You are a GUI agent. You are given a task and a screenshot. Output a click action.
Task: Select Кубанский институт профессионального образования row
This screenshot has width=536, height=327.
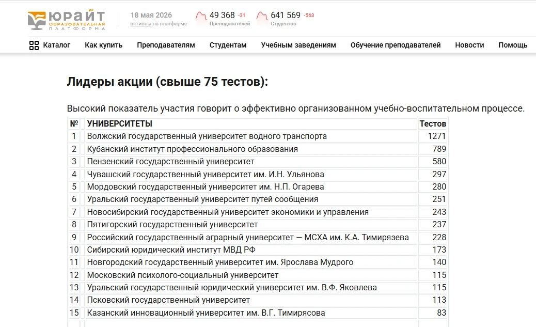tap(193, 149)
